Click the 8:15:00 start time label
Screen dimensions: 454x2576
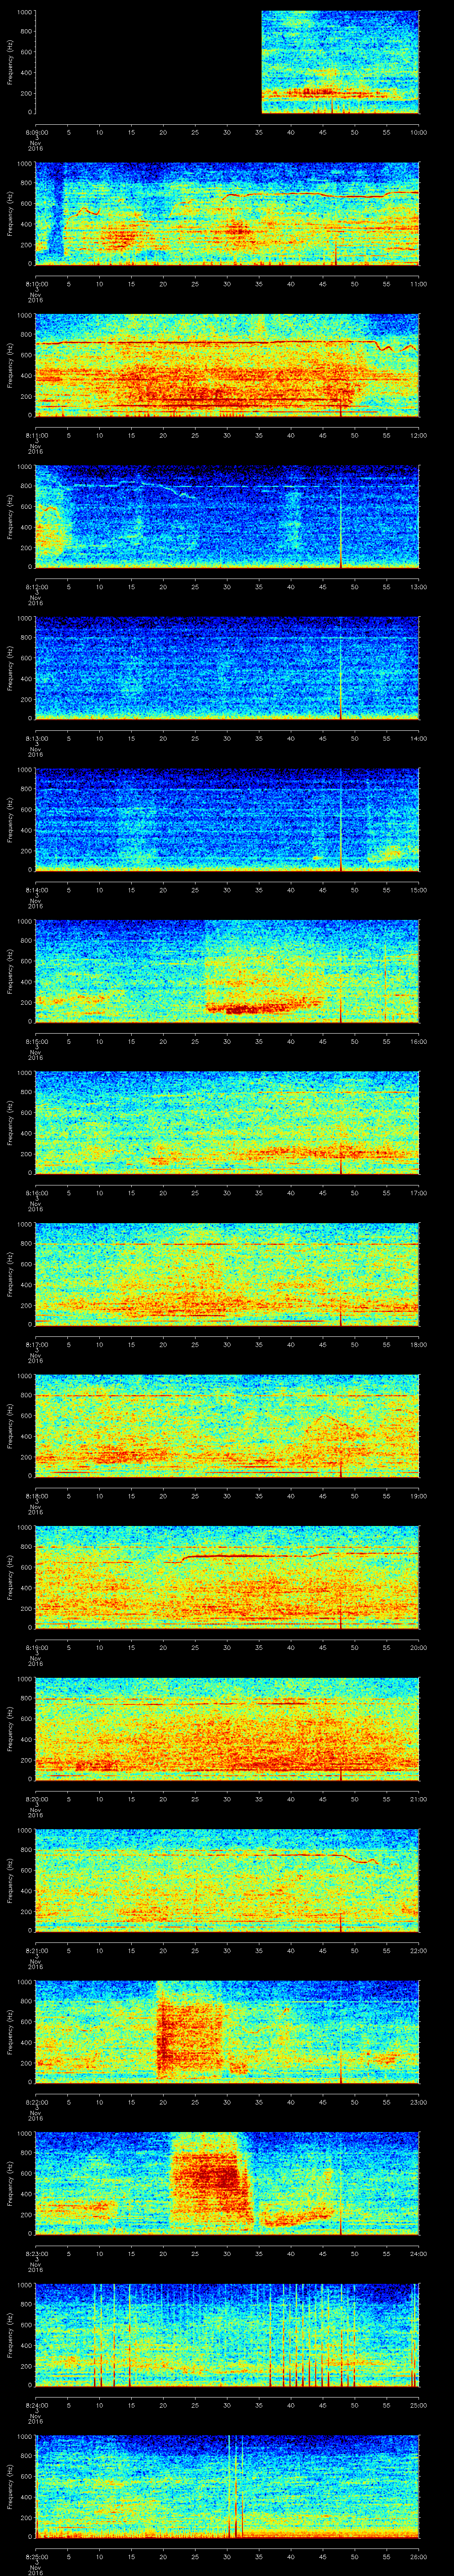[36, 1041]
